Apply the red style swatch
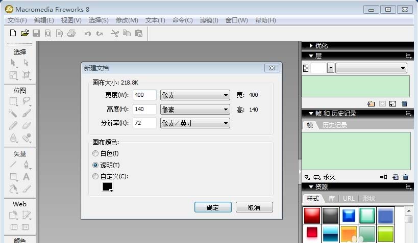 [312, 215]
